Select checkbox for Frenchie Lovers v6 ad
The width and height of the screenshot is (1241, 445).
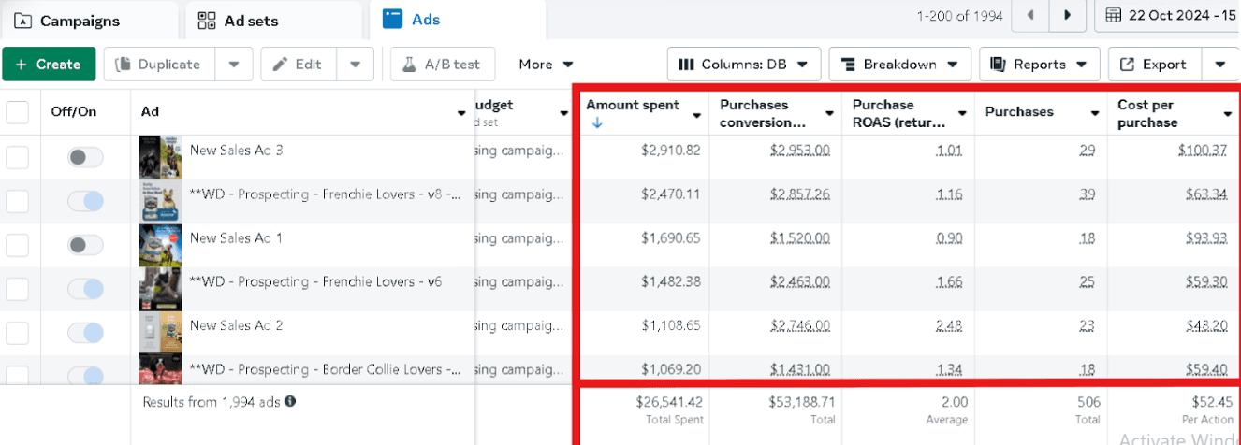[x=17, y=289]
